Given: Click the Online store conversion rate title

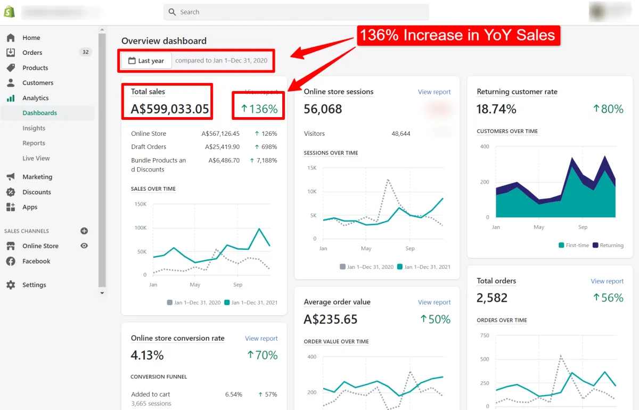Looking at the screenshot, I should click(x=178, y=338).
